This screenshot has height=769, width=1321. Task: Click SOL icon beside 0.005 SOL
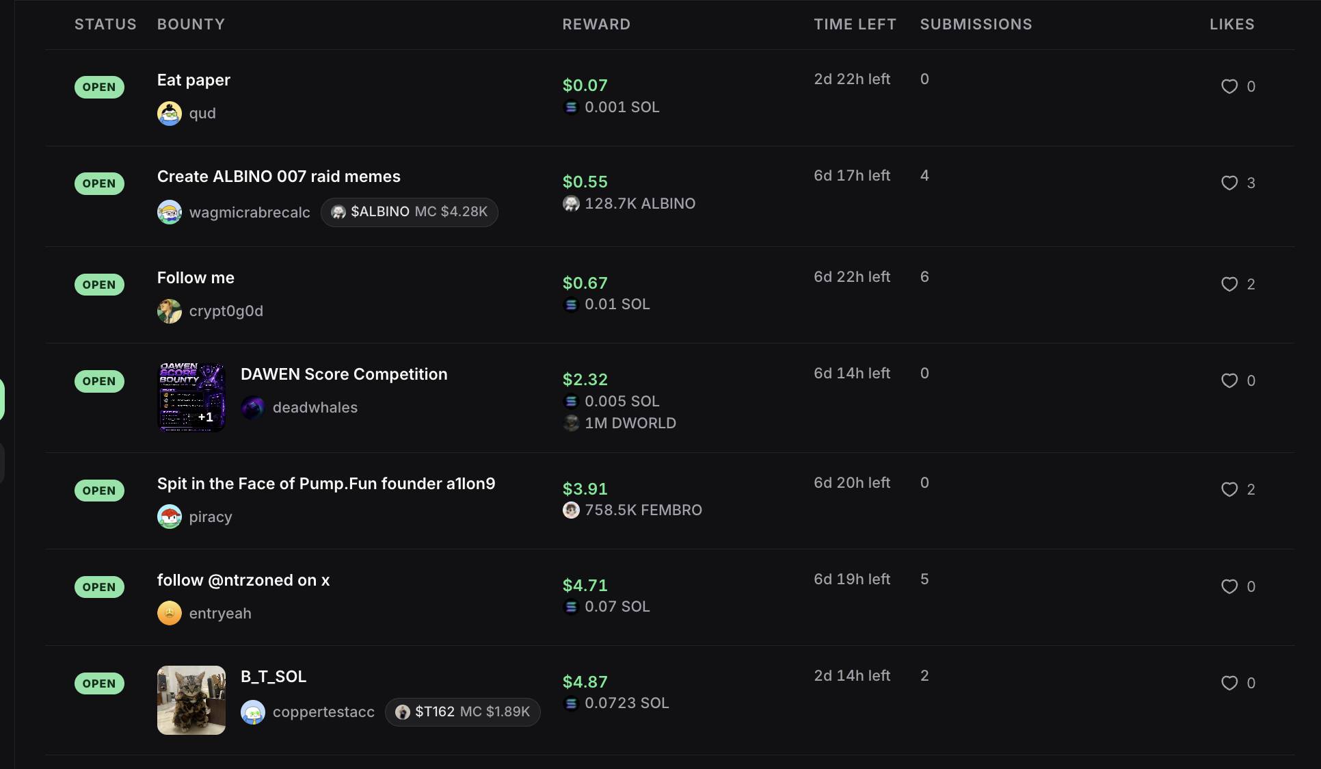click(x=571, y=402)
